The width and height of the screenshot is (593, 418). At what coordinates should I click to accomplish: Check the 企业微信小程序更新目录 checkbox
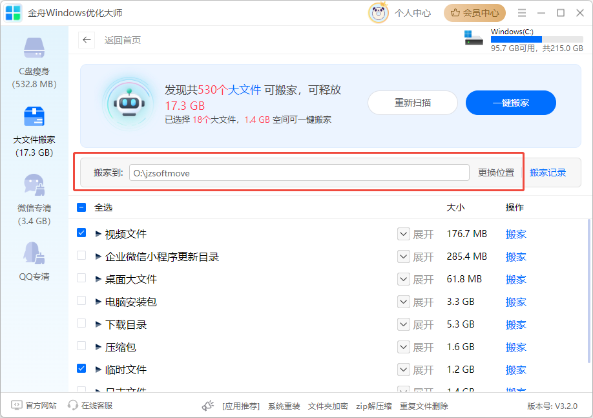[81, 255]
